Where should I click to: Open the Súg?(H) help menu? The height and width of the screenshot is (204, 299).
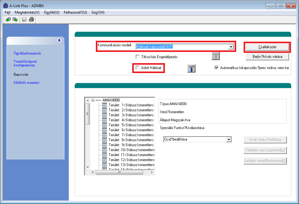[98, 12]
